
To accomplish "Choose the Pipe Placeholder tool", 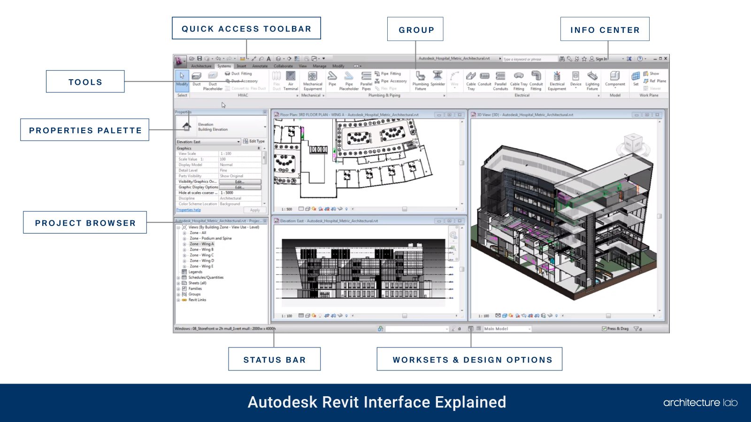I will (x=349, y=81).
